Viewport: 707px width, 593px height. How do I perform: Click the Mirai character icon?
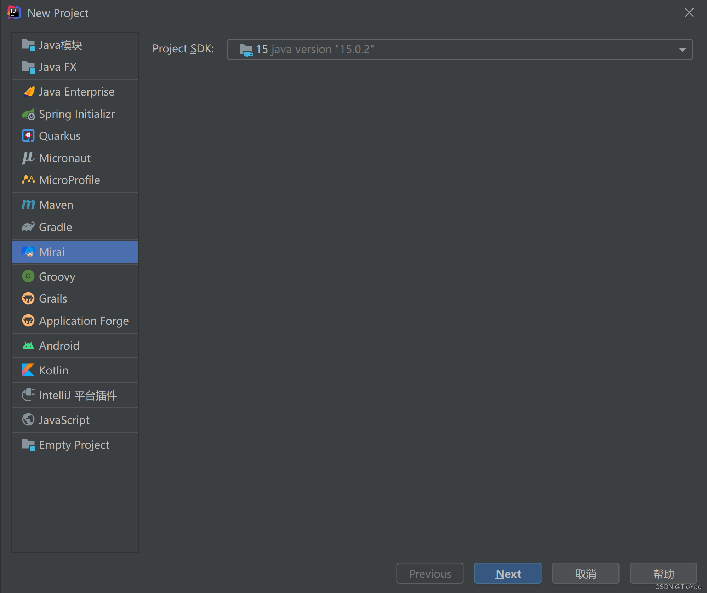(28, 252)
